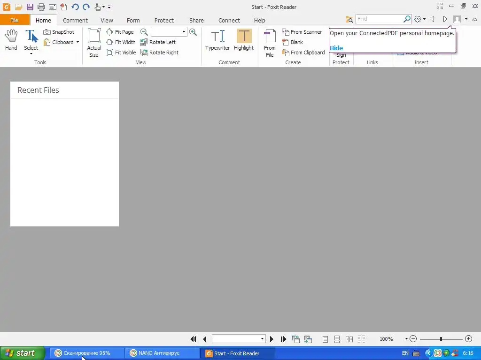
Task: Go to last page button
Action: click(x=283, y=339)
